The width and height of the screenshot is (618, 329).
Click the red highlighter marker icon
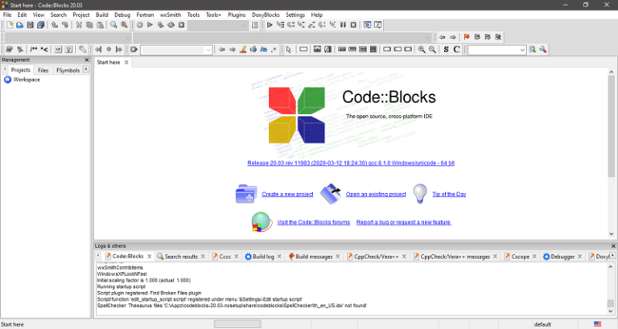click(x=243, y=50)
